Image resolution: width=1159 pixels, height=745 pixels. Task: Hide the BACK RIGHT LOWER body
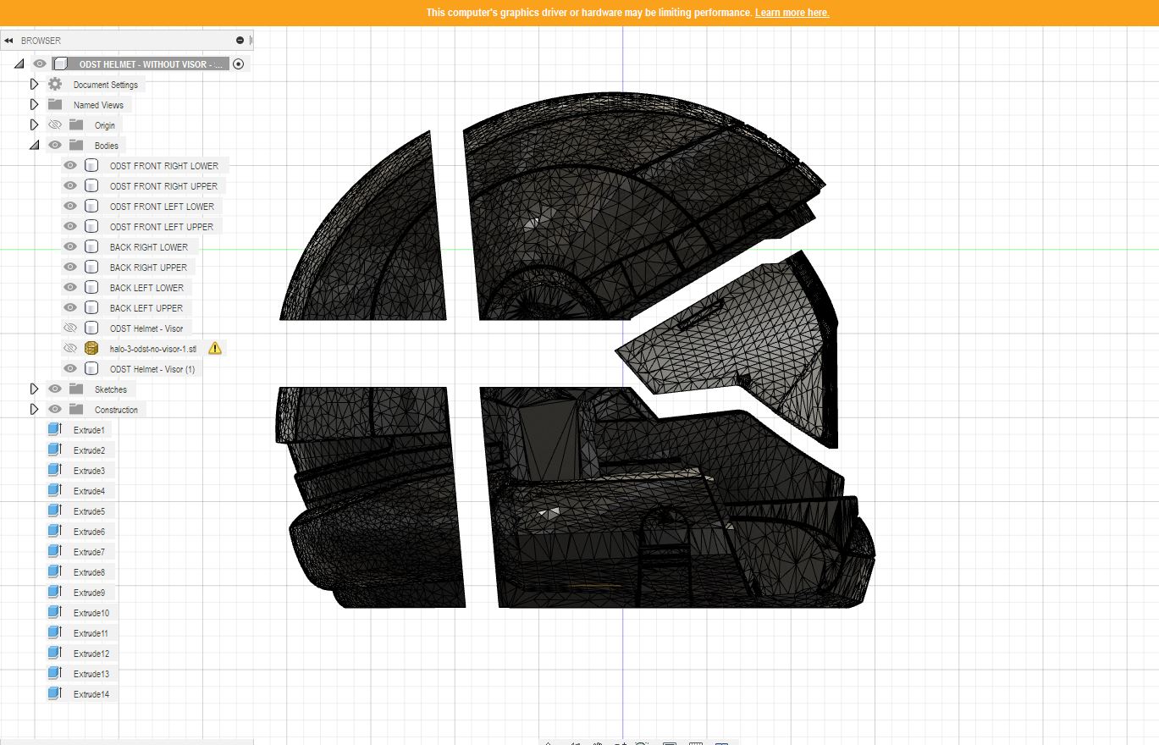[70, 247]
